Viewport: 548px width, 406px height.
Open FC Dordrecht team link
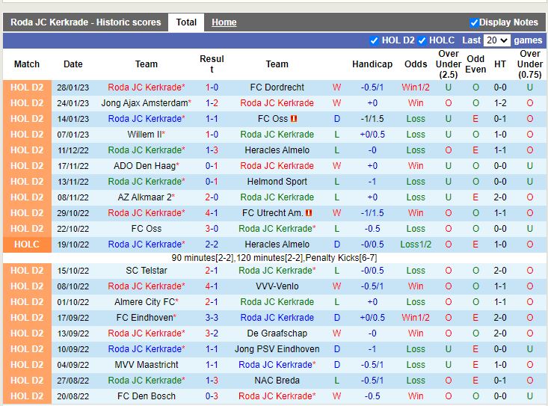pyautogui.click(x=277, y=87)
